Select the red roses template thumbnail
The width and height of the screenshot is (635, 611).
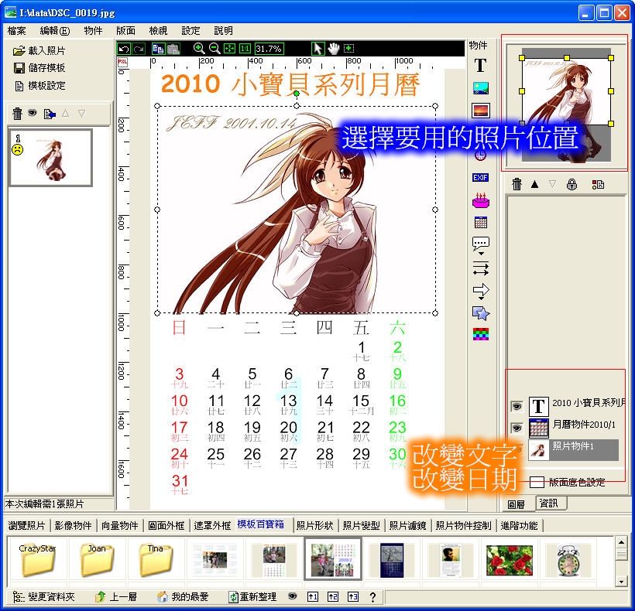[510, 561]
